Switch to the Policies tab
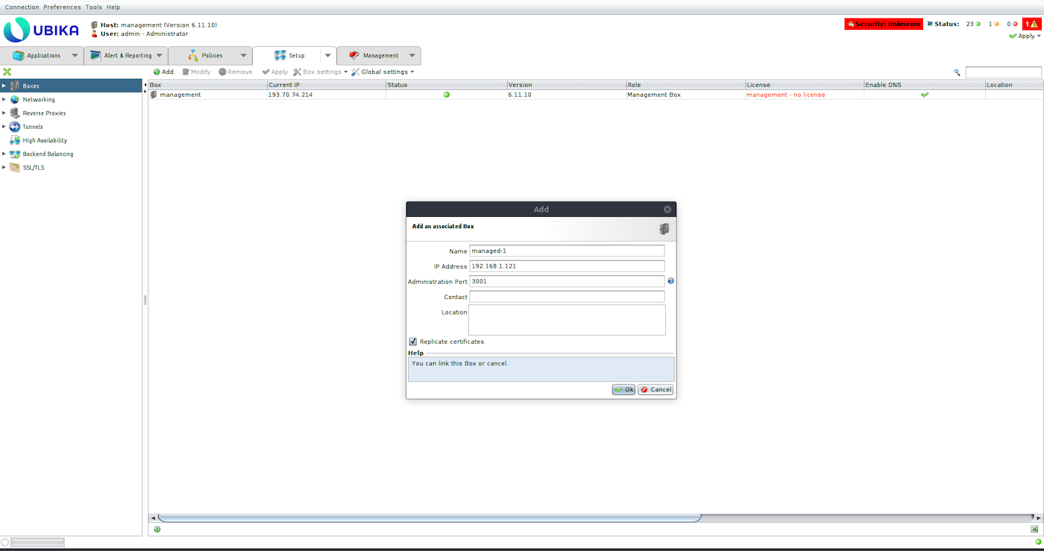The image size is (1044, 551). click(x=212, y=55)
